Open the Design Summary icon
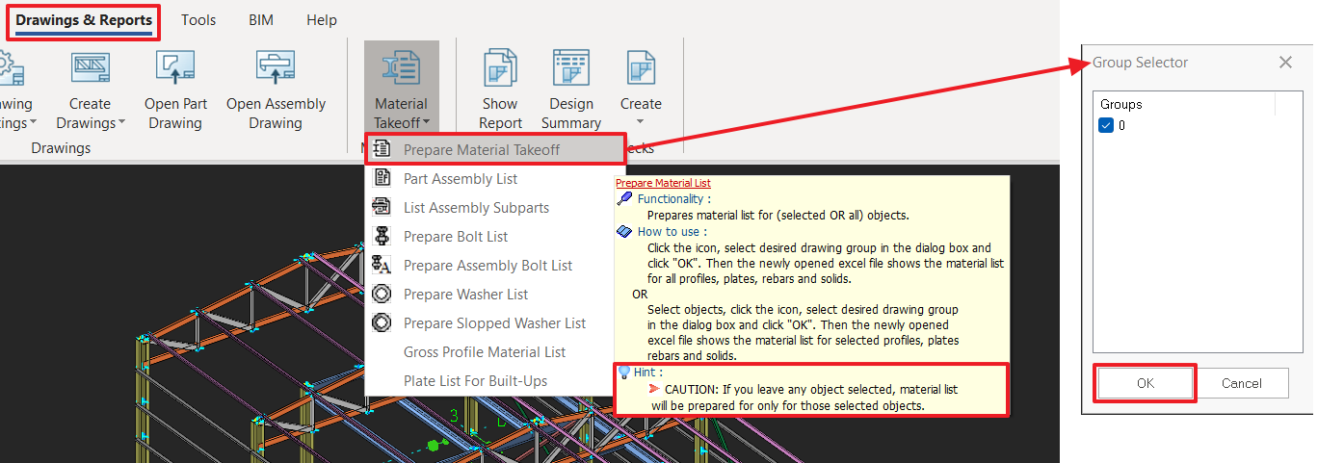Viewport: 1344px width, 463px height. [570, 68]
